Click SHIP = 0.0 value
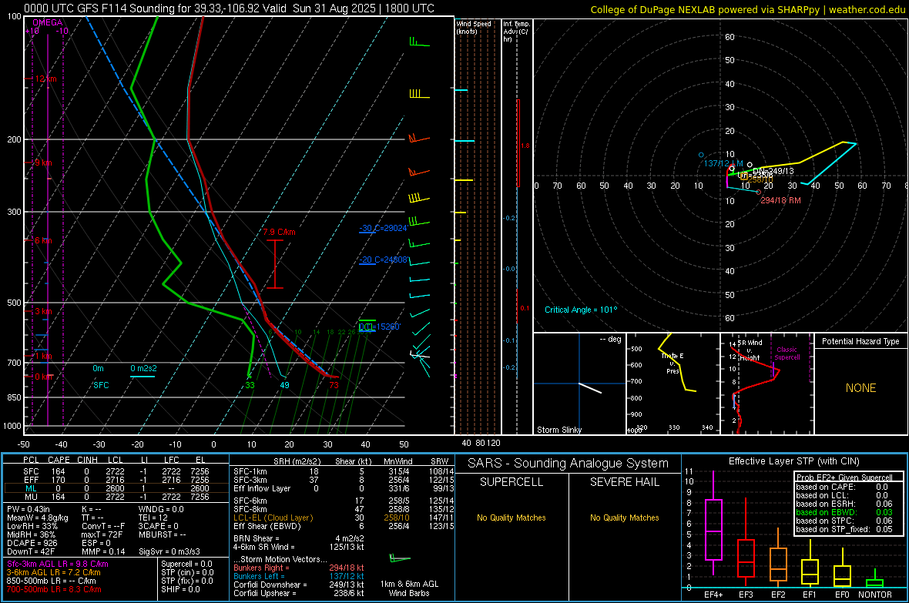The image size is (909, 603). pyautogui.click(x=180, y=589)
